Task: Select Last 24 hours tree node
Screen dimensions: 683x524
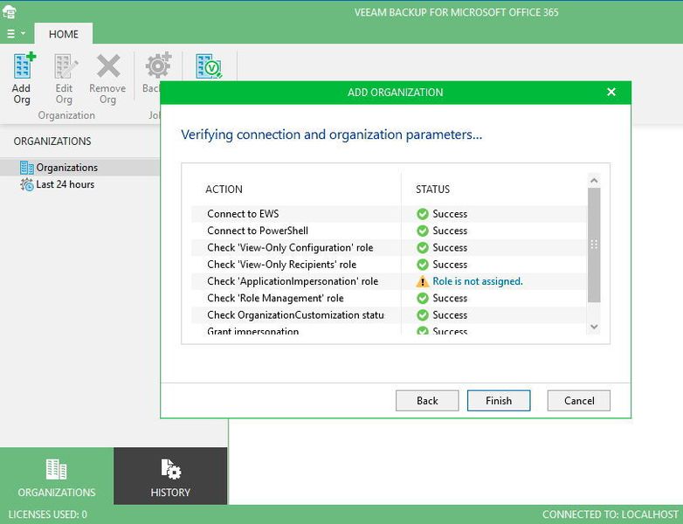Action: coord(65,185)
